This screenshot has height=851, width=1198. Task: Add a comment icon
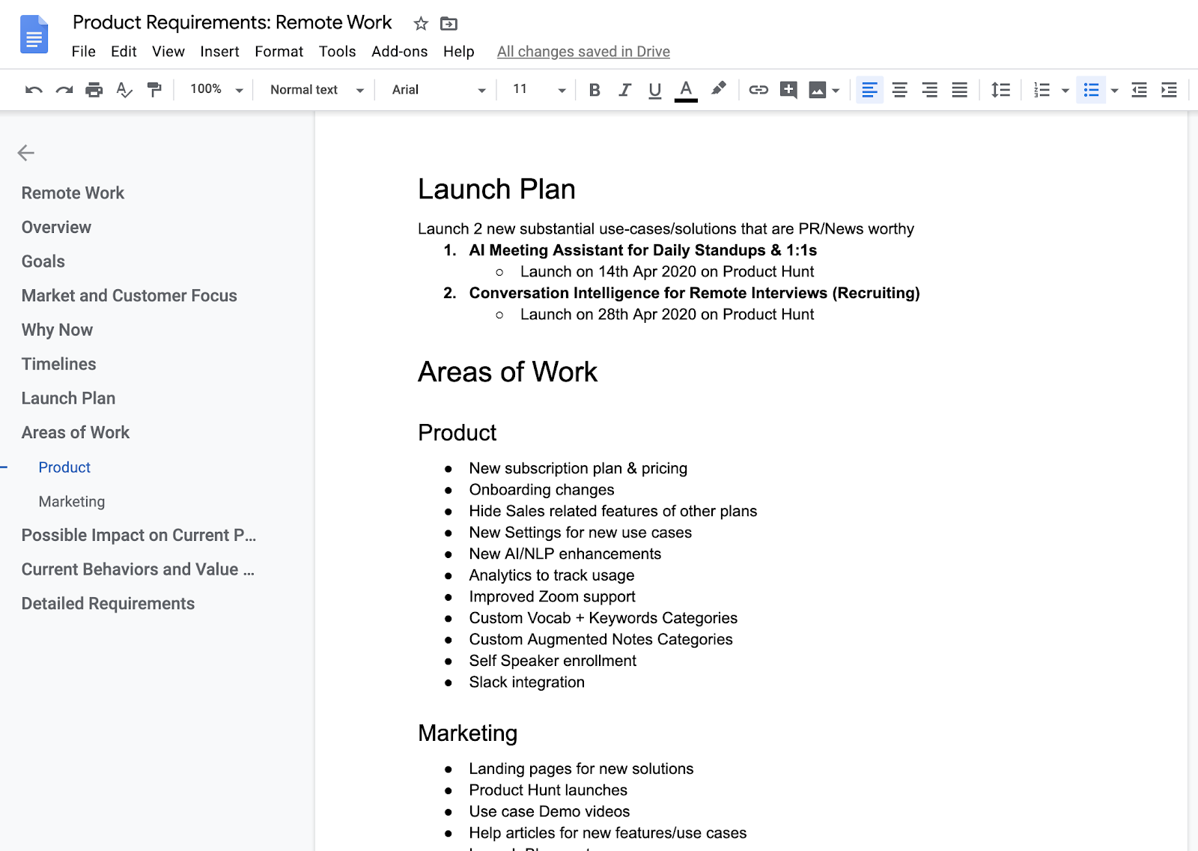pyautogui.click(x=788, y=90)
